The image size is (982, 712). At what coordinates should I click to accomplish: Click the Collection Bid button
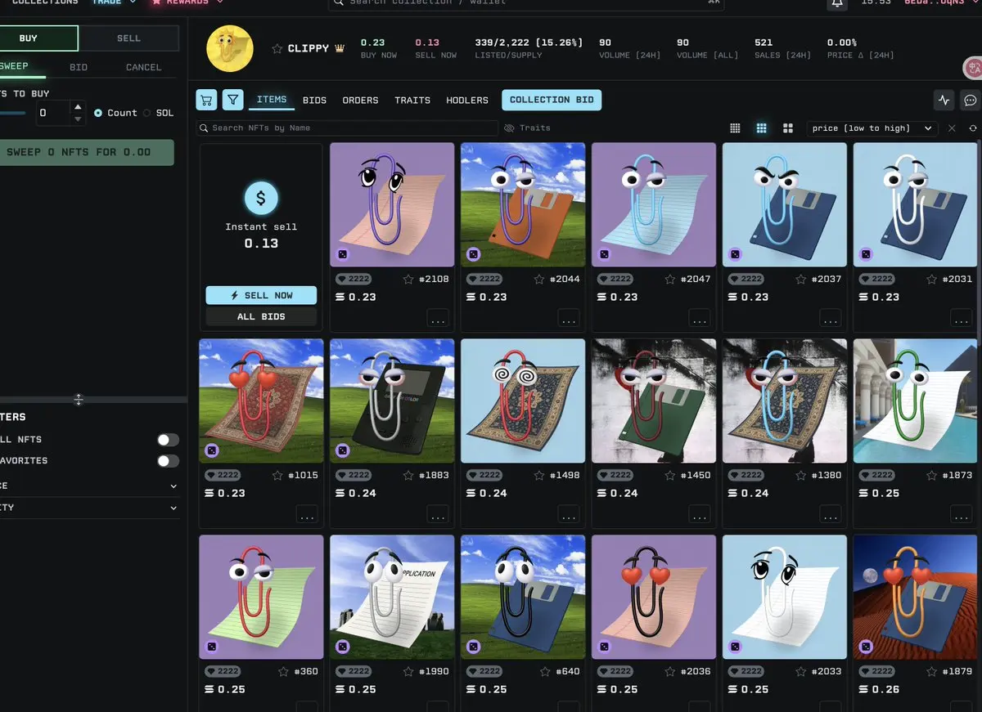pyautogui.click(x=552, y=100)
